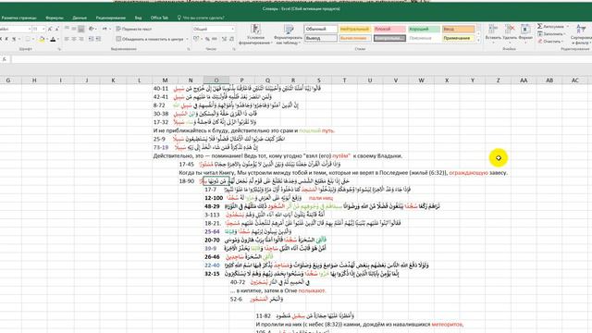Increase decimal places
This screenshot has width=592, height=333.
(224, 39)
